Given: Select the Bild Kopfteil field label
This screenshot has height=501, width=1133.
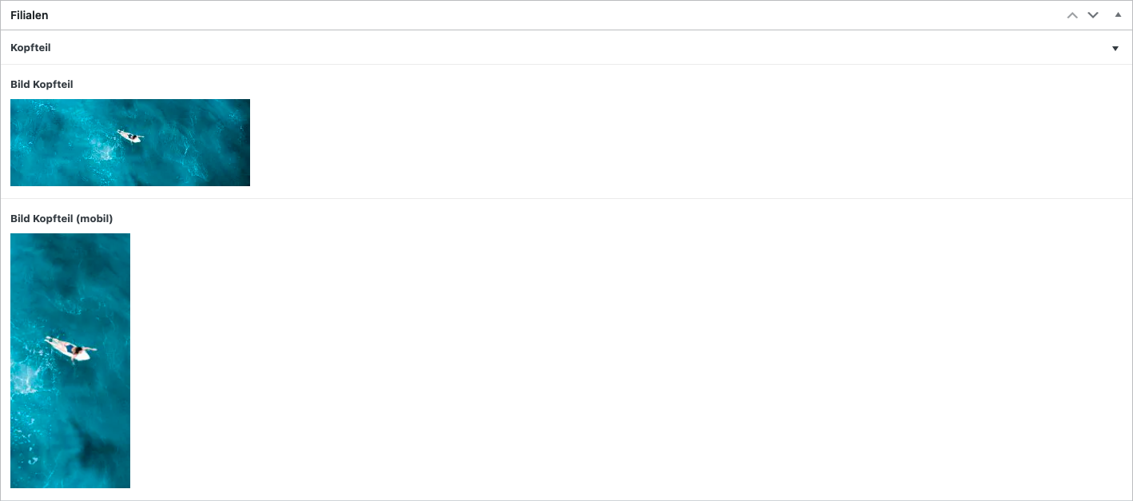Looking at the screenshot, I should coord(42,84).
